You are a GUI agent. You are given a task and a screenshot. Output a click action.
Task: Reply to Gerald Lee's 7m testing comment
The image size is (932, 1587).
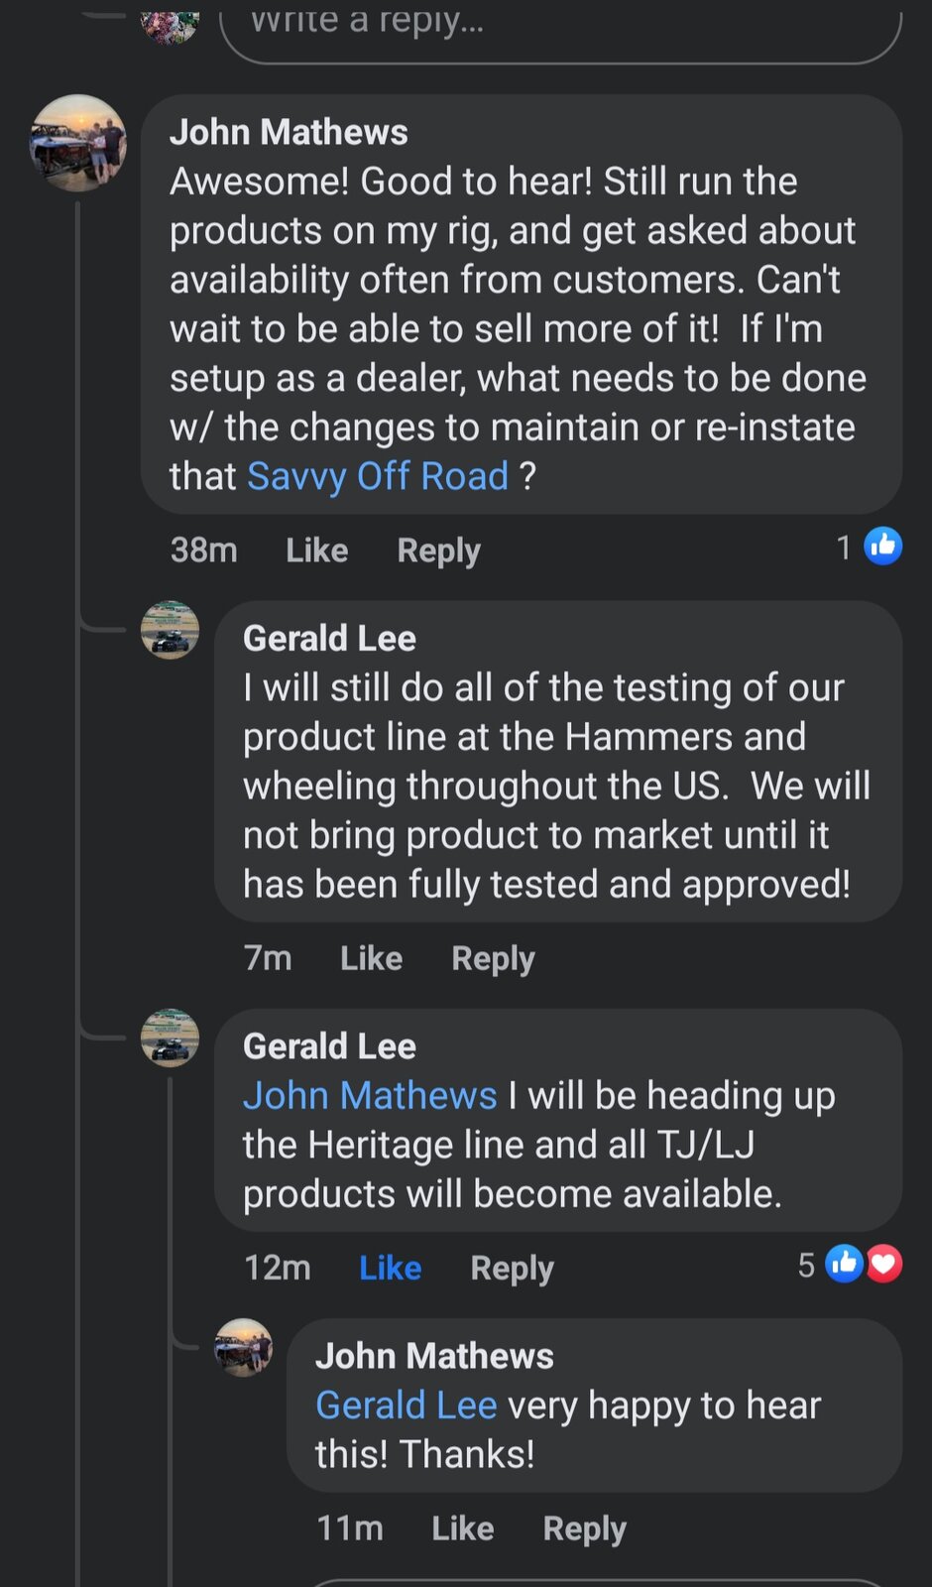[493, 958]
